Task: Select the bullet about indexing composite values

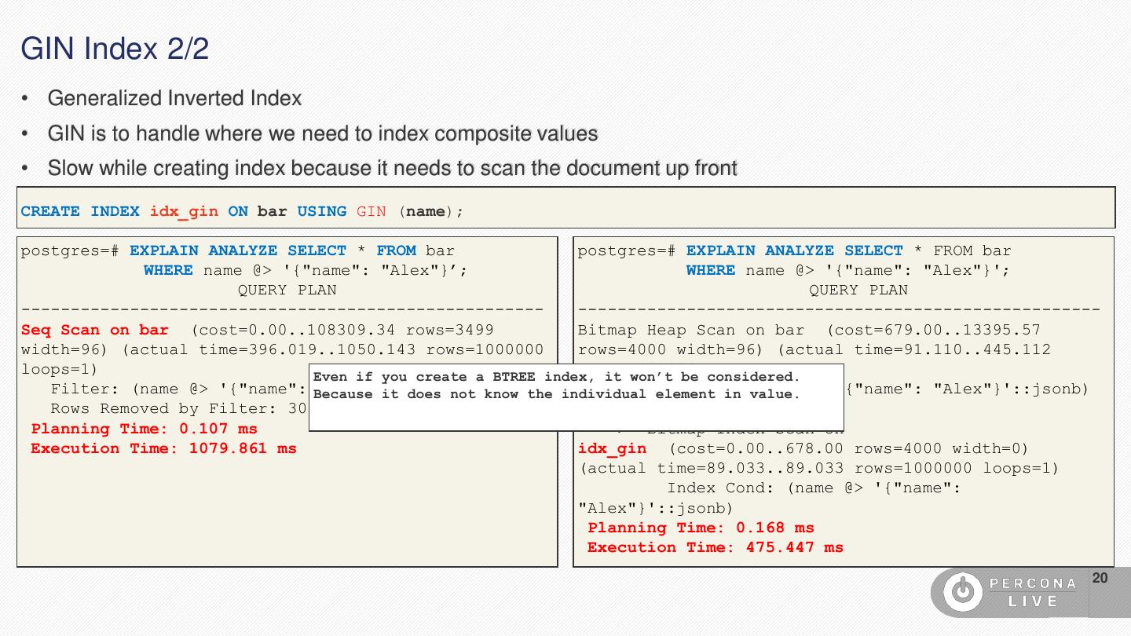Action: pyautogui.click(x=322, y=134)
